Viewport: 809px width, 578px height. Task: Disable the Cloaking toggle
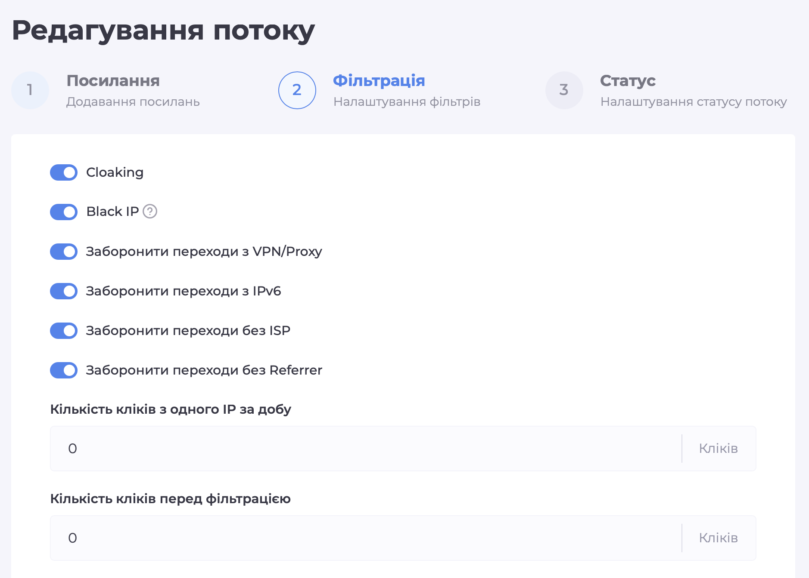tap(64, 172)
